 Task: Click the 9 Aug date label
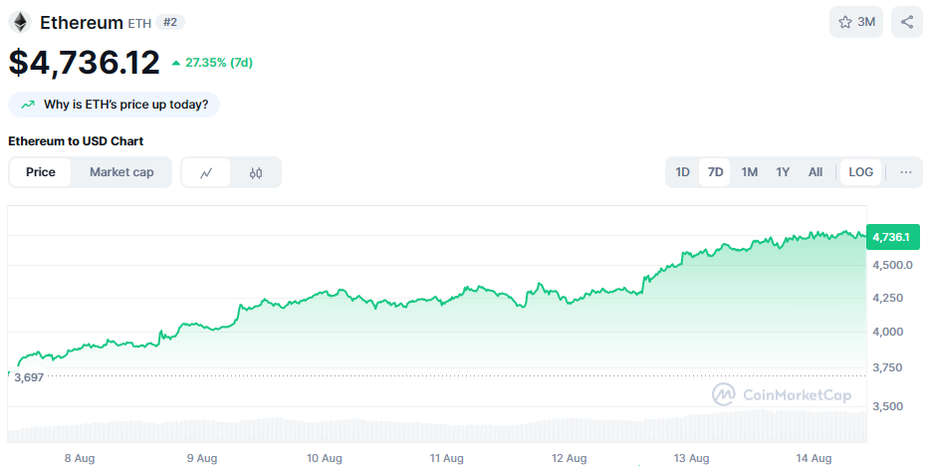point(202,458)
